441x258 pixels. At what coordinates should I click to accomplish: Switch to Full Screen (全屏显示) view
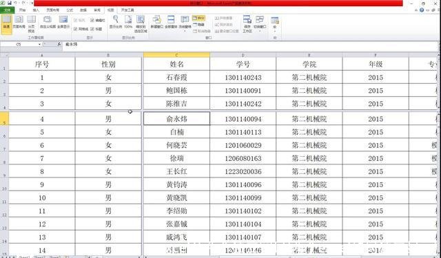[x=63, y=23]
